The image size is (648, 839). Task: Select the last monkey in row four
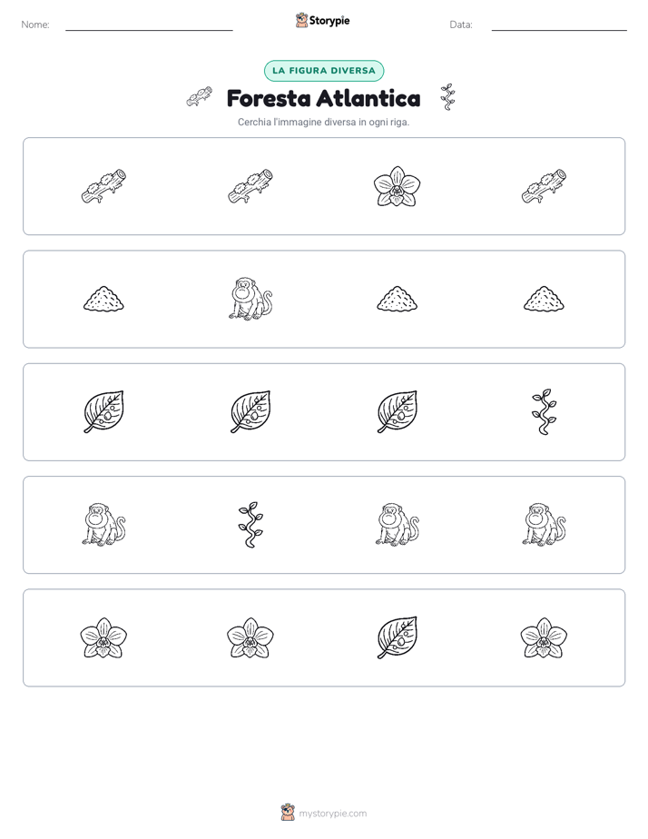pos(544,525)
